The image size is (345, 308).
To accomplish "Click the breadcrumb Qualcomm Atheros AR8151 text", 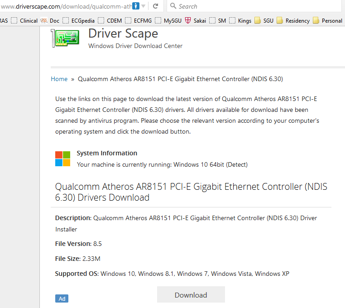I will [x=180, y=79].
